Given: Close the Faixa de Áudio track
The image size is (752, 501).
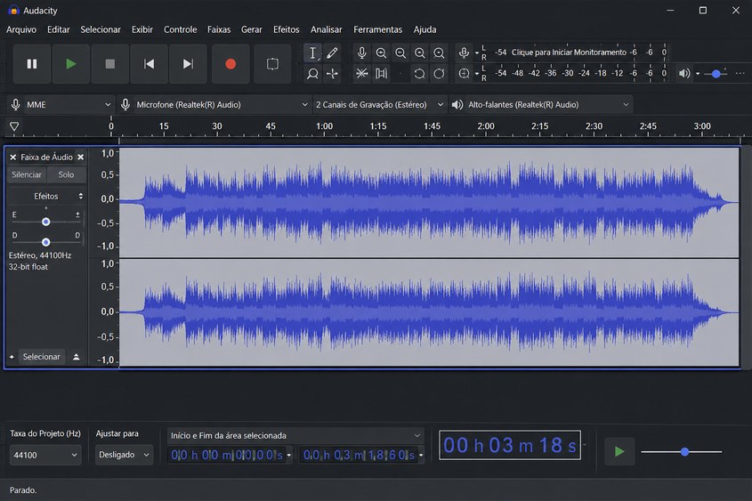Looking at the screenshot, I should (x=13, y=158).
